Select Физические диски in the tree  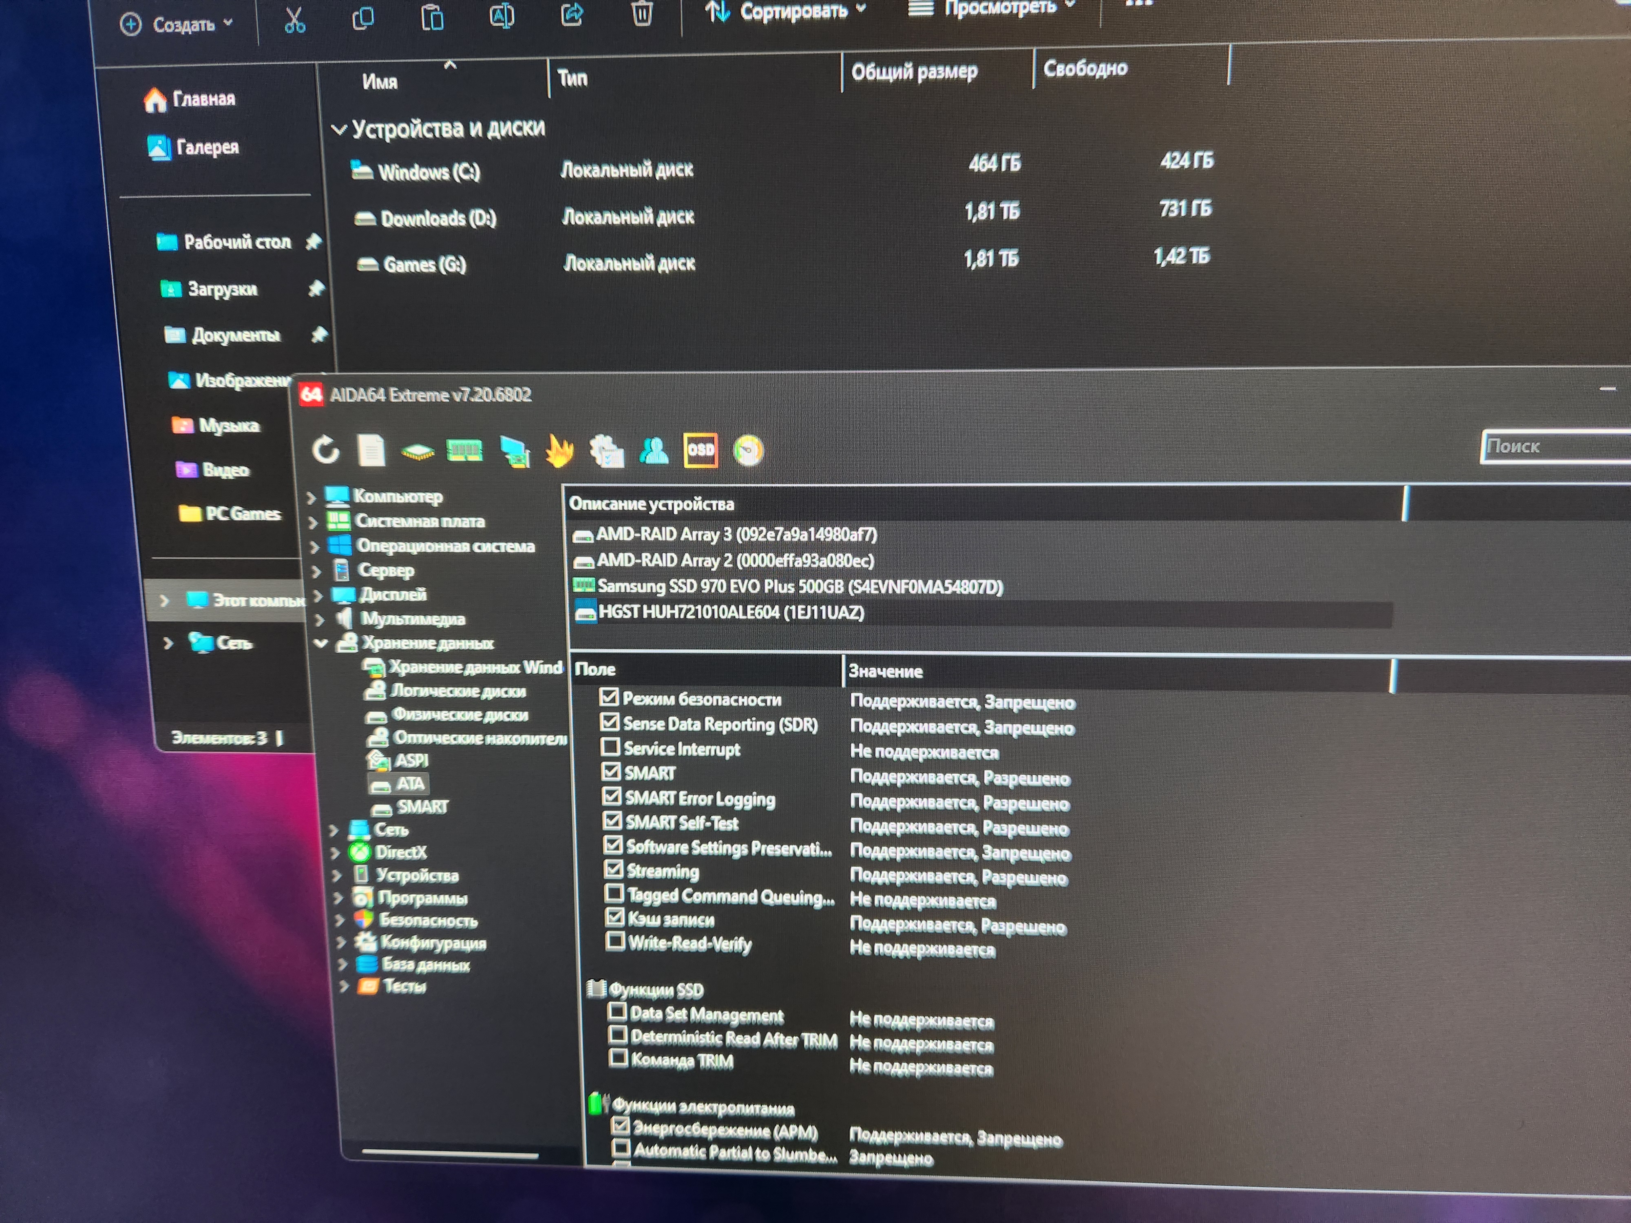tap(459, 714)
